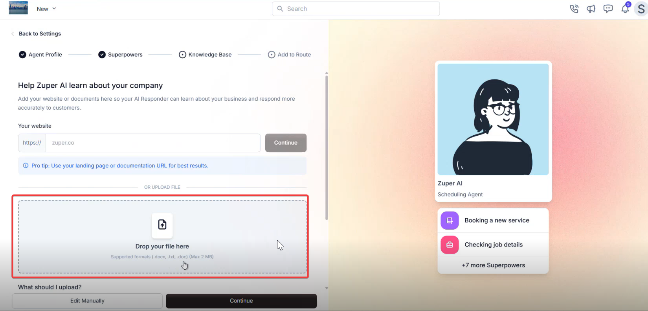Click the Checking job details icon

pos(450,245)
